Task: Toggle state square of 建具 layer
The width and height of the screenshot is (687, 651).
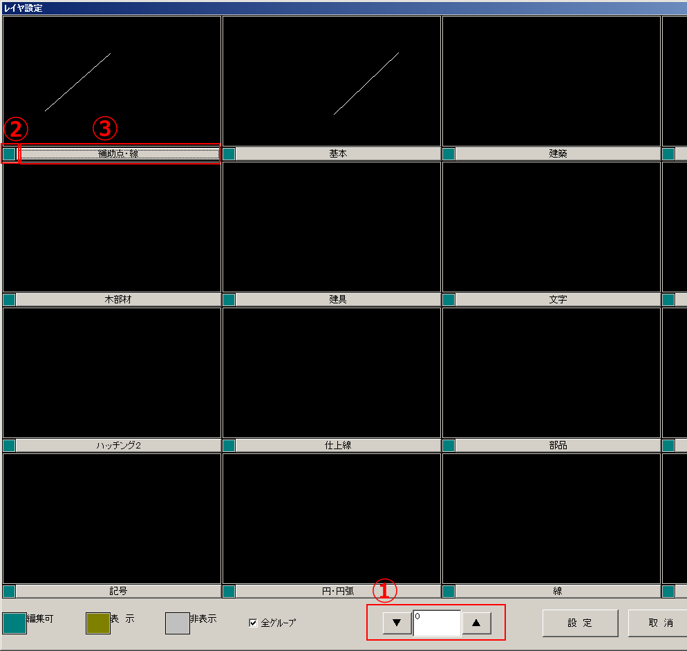Action: (x=229, y=300)
